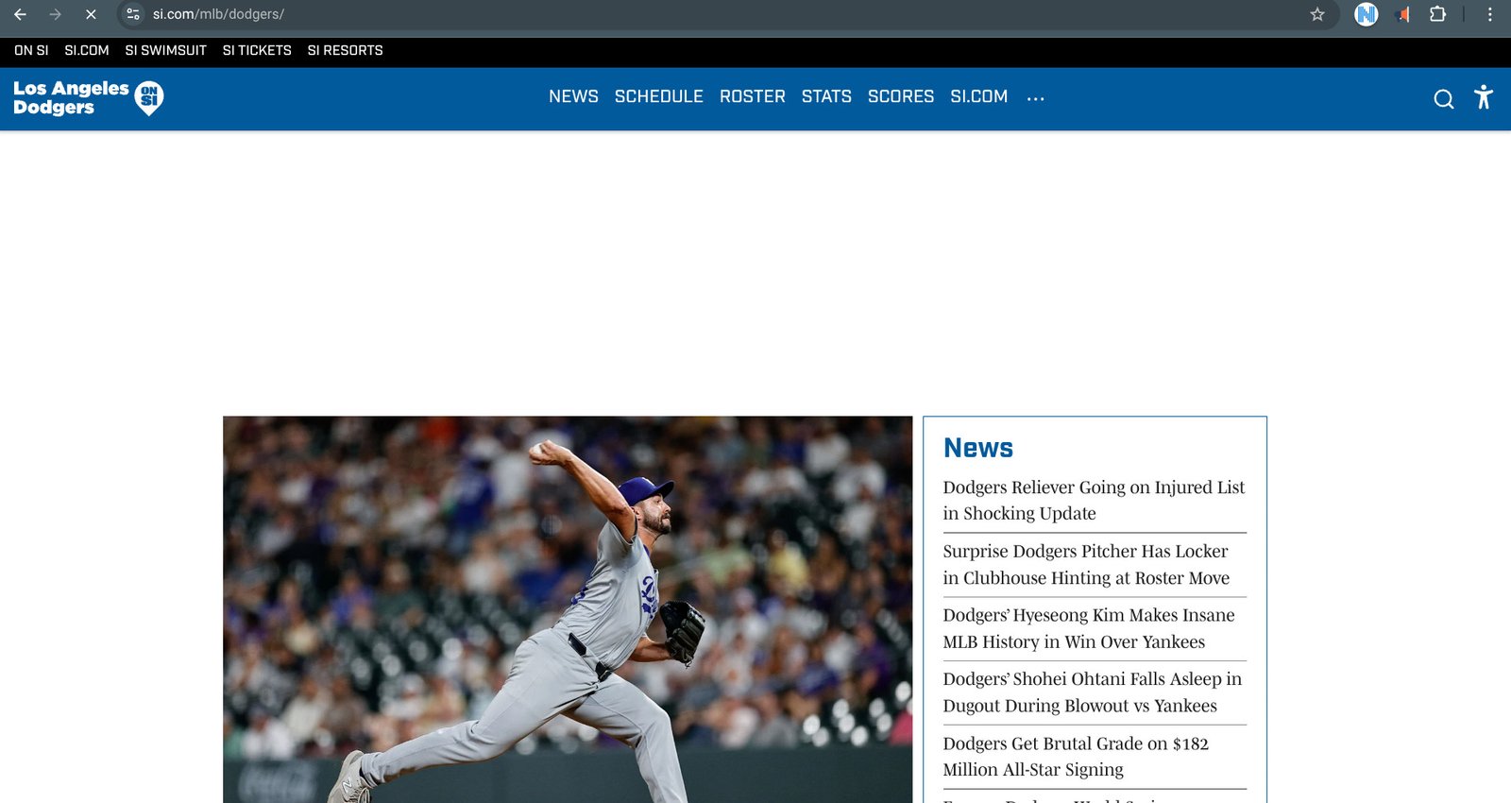Open the accessibility options icon
Screen dimensions: 1511x803
tap(1483, 97)
